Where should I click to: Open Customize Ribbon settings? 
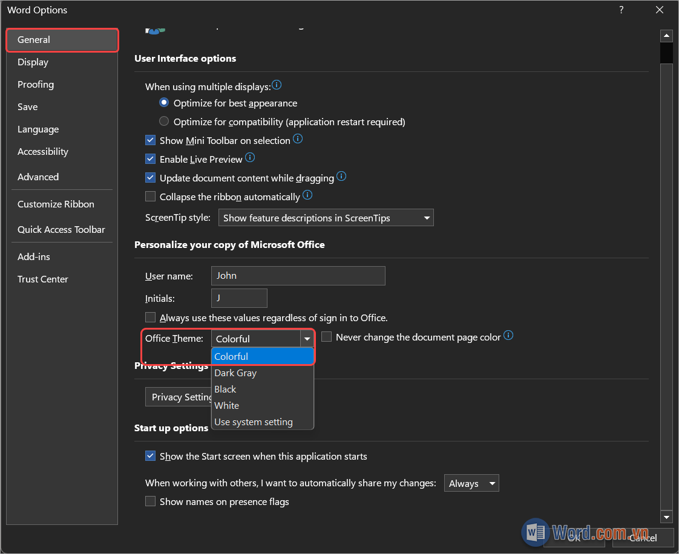[62, 204]
